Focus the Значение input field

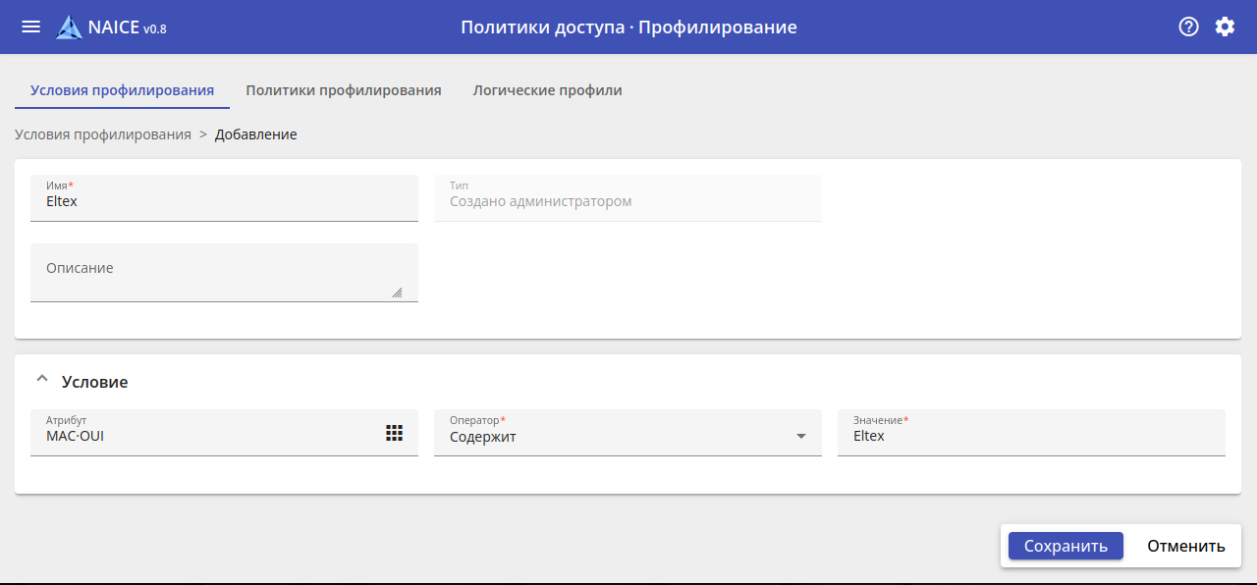pyautogui.click(x=1031, y=437)
